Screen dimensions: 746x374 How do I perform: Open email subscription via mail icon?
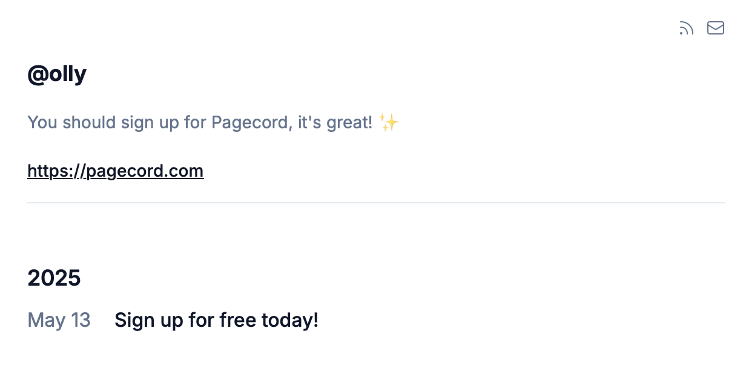pos(716,28)
